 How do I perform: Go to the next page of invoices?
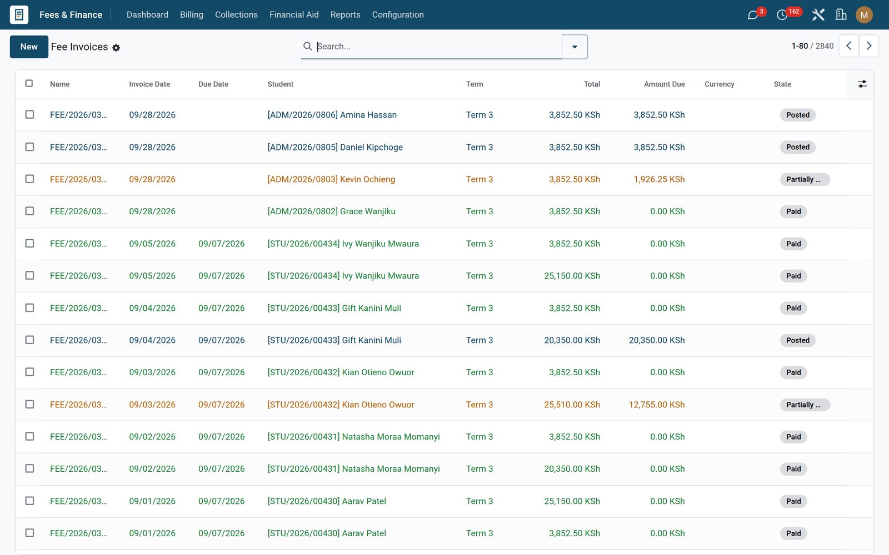[x=869, y=46]
